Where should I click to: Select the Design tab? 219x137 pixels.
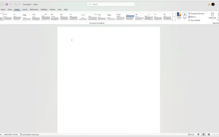(x=17, y=9)
